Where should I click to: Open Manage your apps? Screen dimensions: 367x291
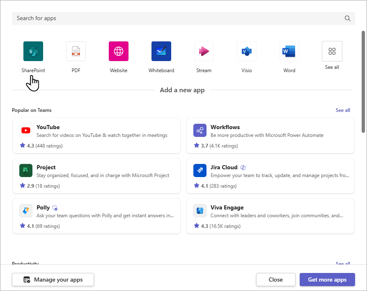53,280
